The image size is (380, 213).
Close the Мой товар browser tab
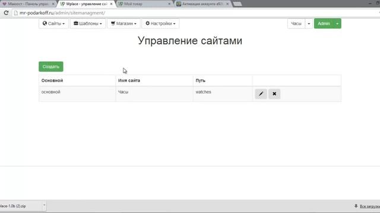coord(169,4)
